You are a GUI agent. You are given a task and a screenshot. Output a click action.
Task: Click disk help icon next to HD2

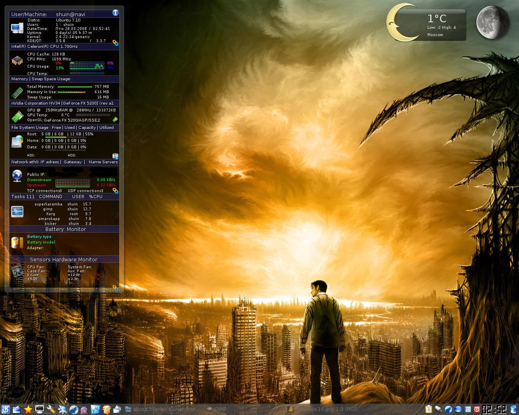tap(115, 156)
